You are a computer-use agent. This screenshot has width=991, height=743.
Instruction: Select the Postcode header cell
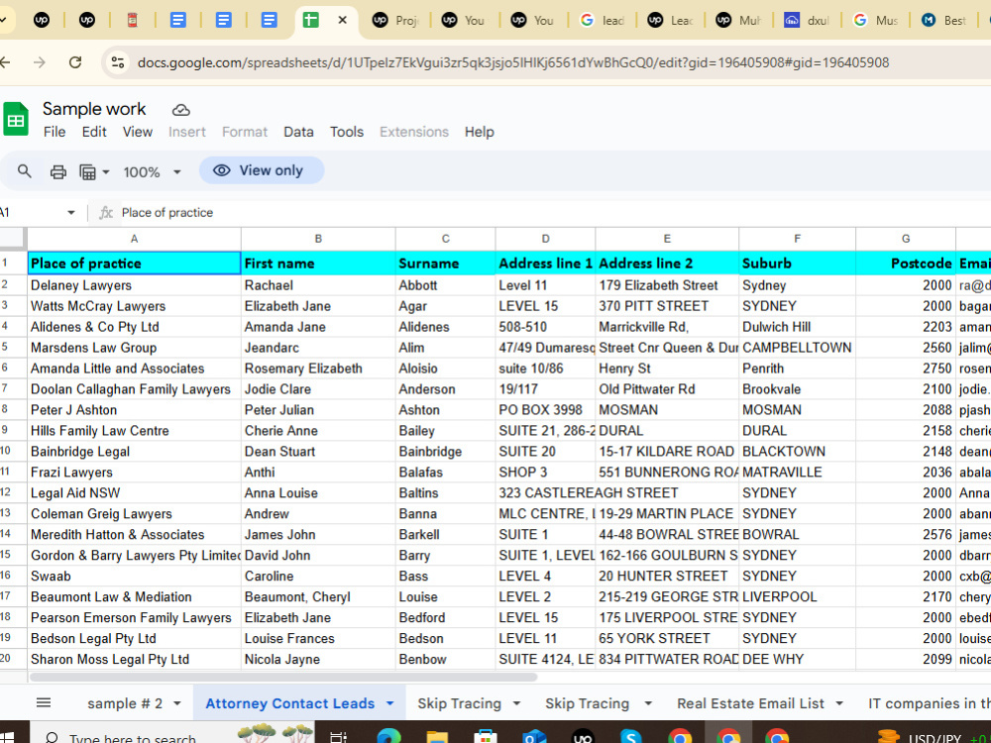(x=906, y=263)
